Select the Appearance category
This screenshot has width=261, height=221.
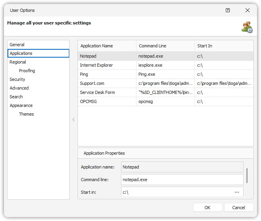21,105
